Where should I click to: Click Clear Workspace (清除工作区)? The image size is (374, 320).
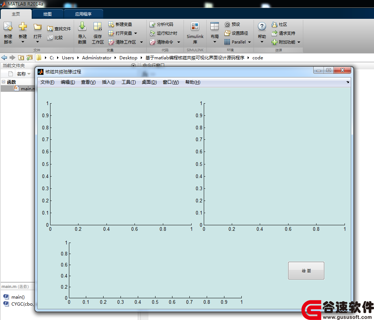pyautogui.click(x=122, y=42)
